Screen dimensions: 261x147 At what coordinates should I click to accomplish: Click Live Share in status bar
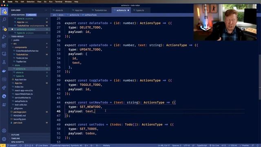(42, 145)
